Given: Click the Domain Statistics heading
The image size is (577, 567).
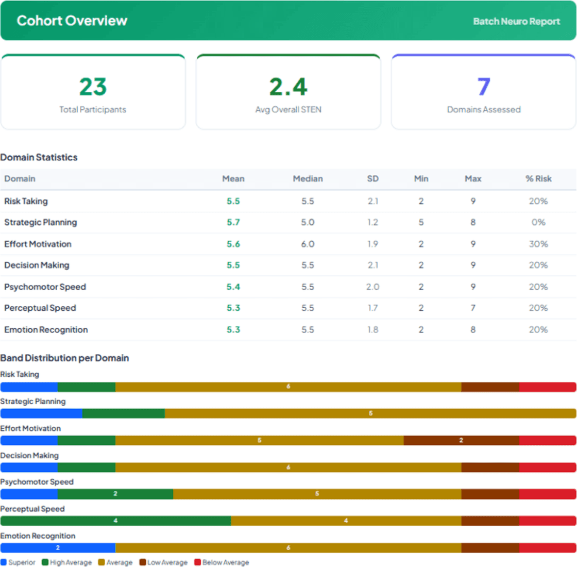Looking at the screenshot, I should point(39,157).
